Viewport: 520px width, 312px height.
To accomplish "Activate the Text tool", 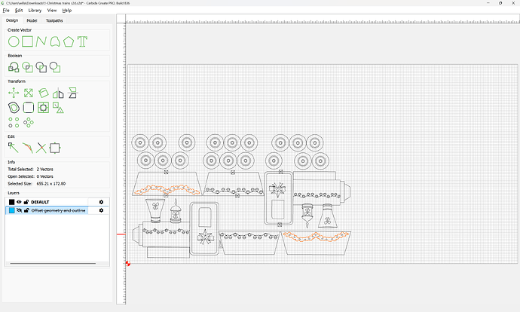I will coord(82,41).
